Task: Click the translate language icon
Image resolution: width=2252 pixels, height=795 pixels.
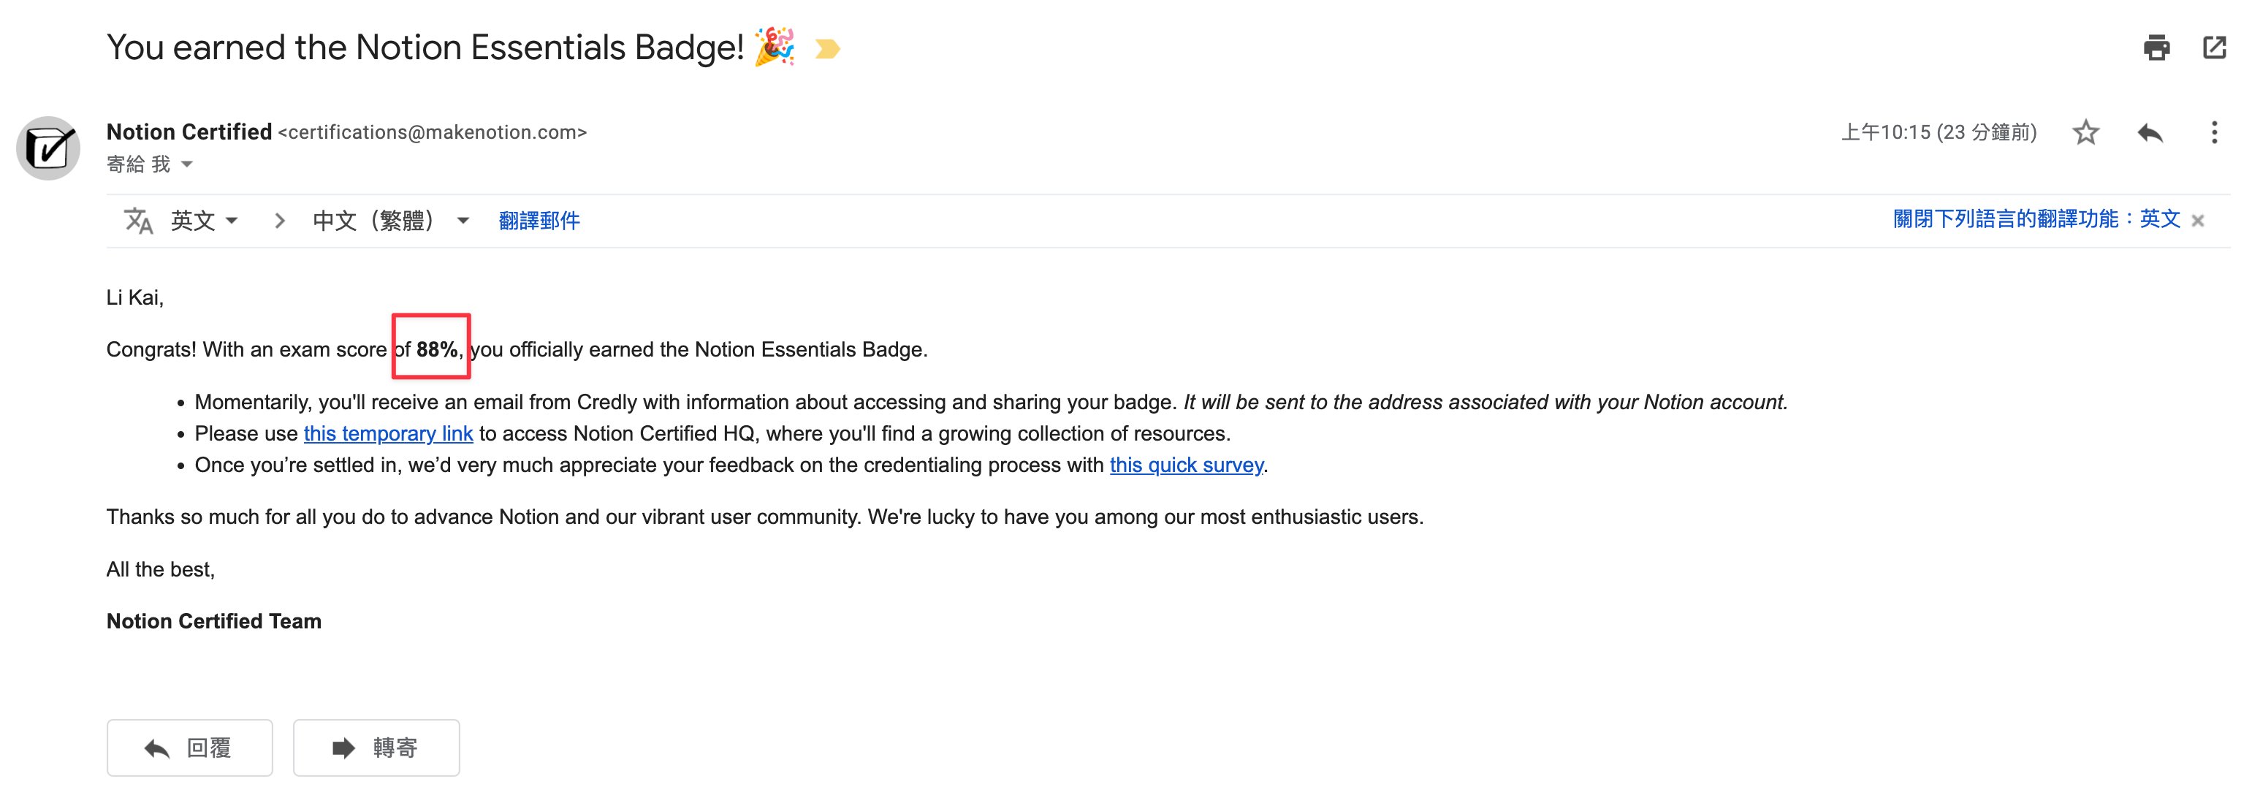Action: (x=138, y=221)
